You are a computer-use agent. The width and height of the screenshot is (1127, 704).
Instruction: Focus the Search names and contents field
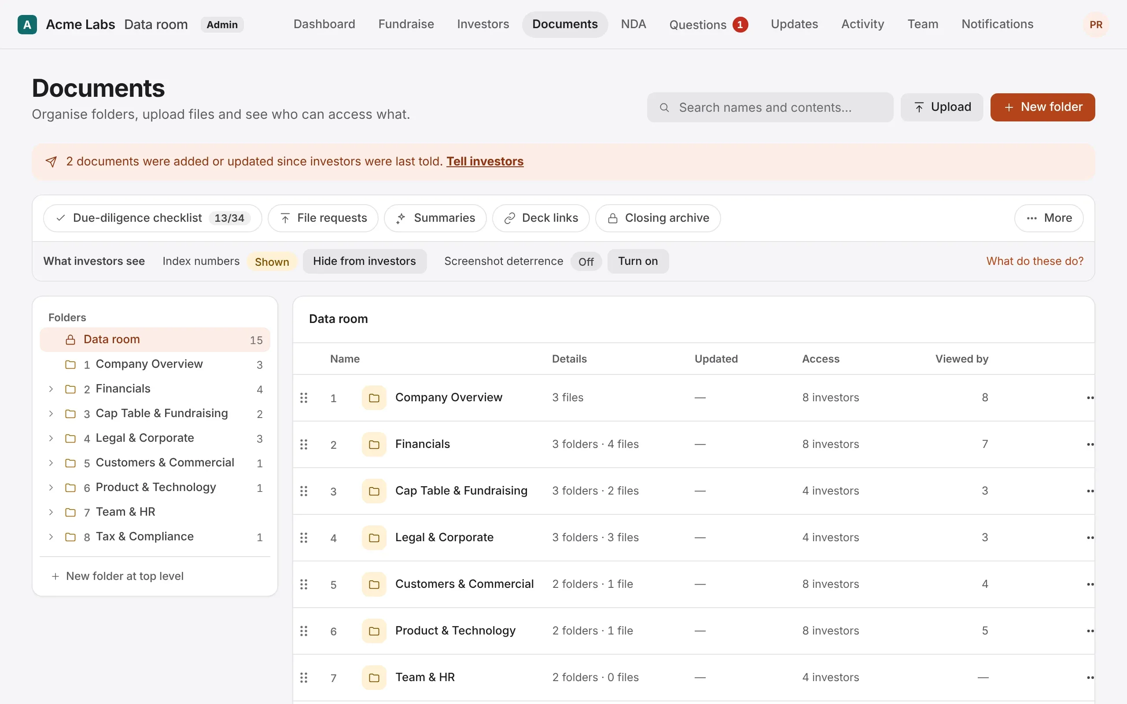pos(770,107)
